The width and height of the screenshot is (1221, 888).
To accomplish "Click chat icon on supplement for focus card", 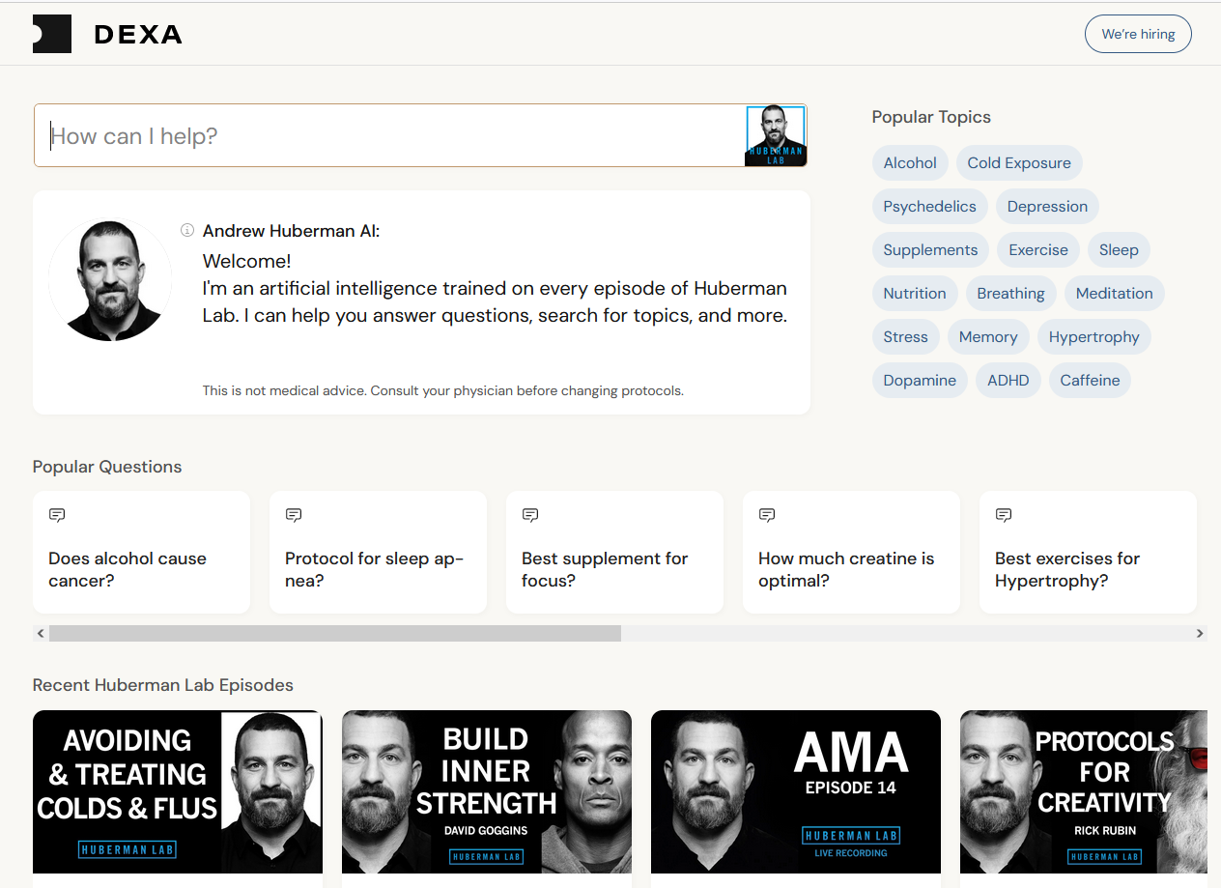I will click(x=530, y=515).
